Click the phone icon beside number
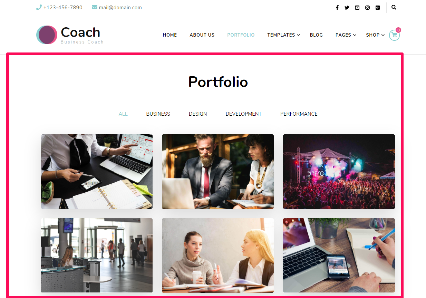 39,7
